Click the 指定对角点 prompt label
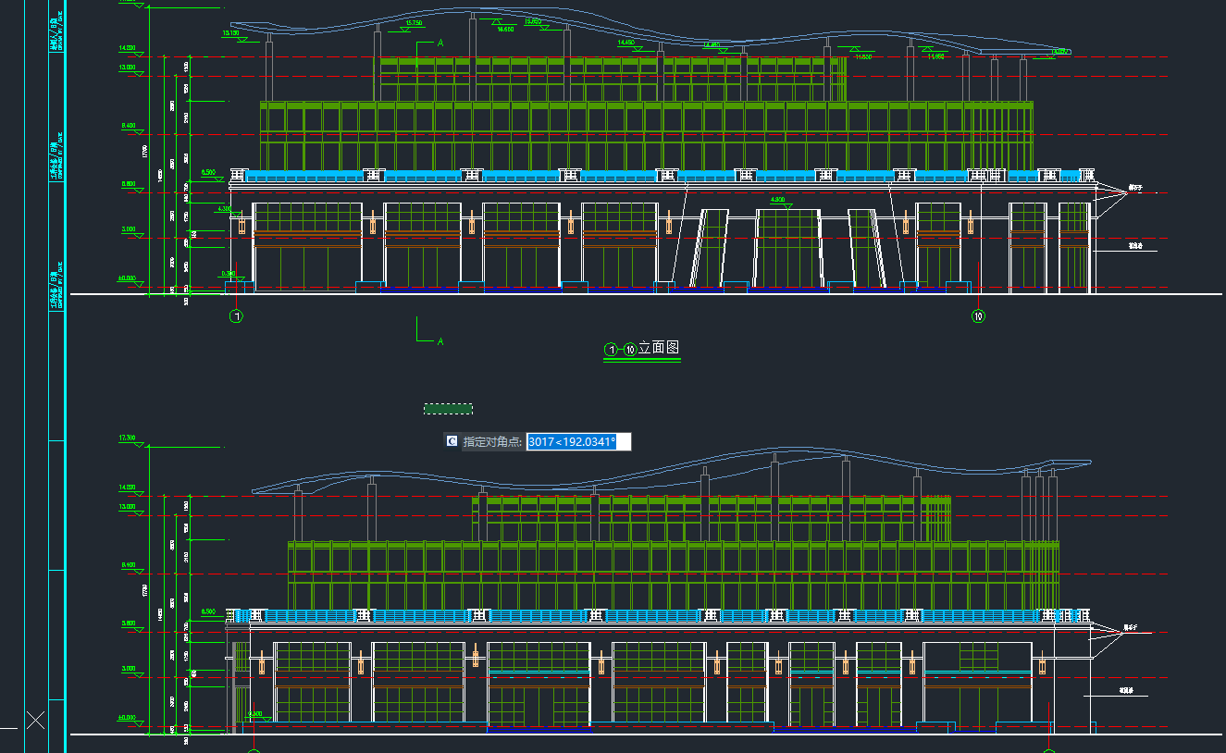 (492, 442)
